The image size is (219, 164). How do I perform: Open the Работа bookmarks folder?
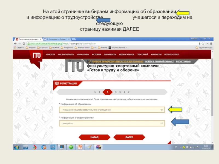[102, 48]
